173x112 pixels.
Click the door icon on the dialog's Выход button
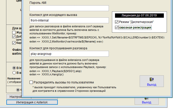point(152,79)
